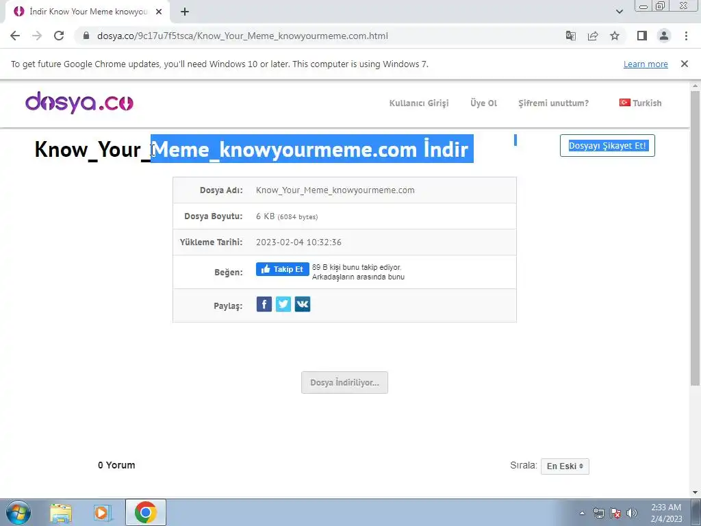
Task: Open the side panel icon
Action: pyautogui.click(x=642, y=36)
